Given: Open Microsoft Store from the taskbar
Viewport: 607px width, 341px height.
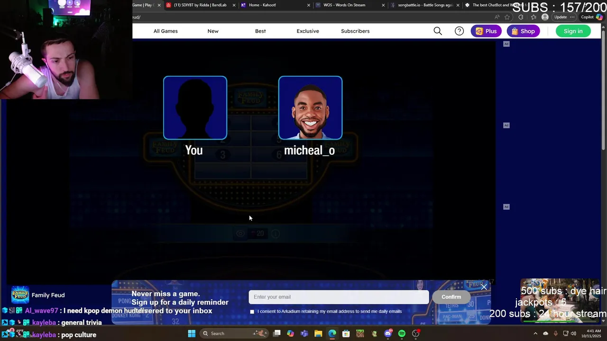Looking at the screenshot, I should [346, 333].
